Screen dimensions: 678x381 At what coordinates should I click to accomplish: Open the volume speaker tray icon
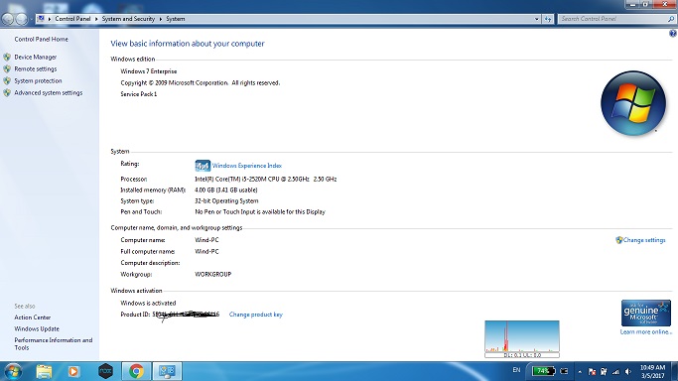[627, 371]
